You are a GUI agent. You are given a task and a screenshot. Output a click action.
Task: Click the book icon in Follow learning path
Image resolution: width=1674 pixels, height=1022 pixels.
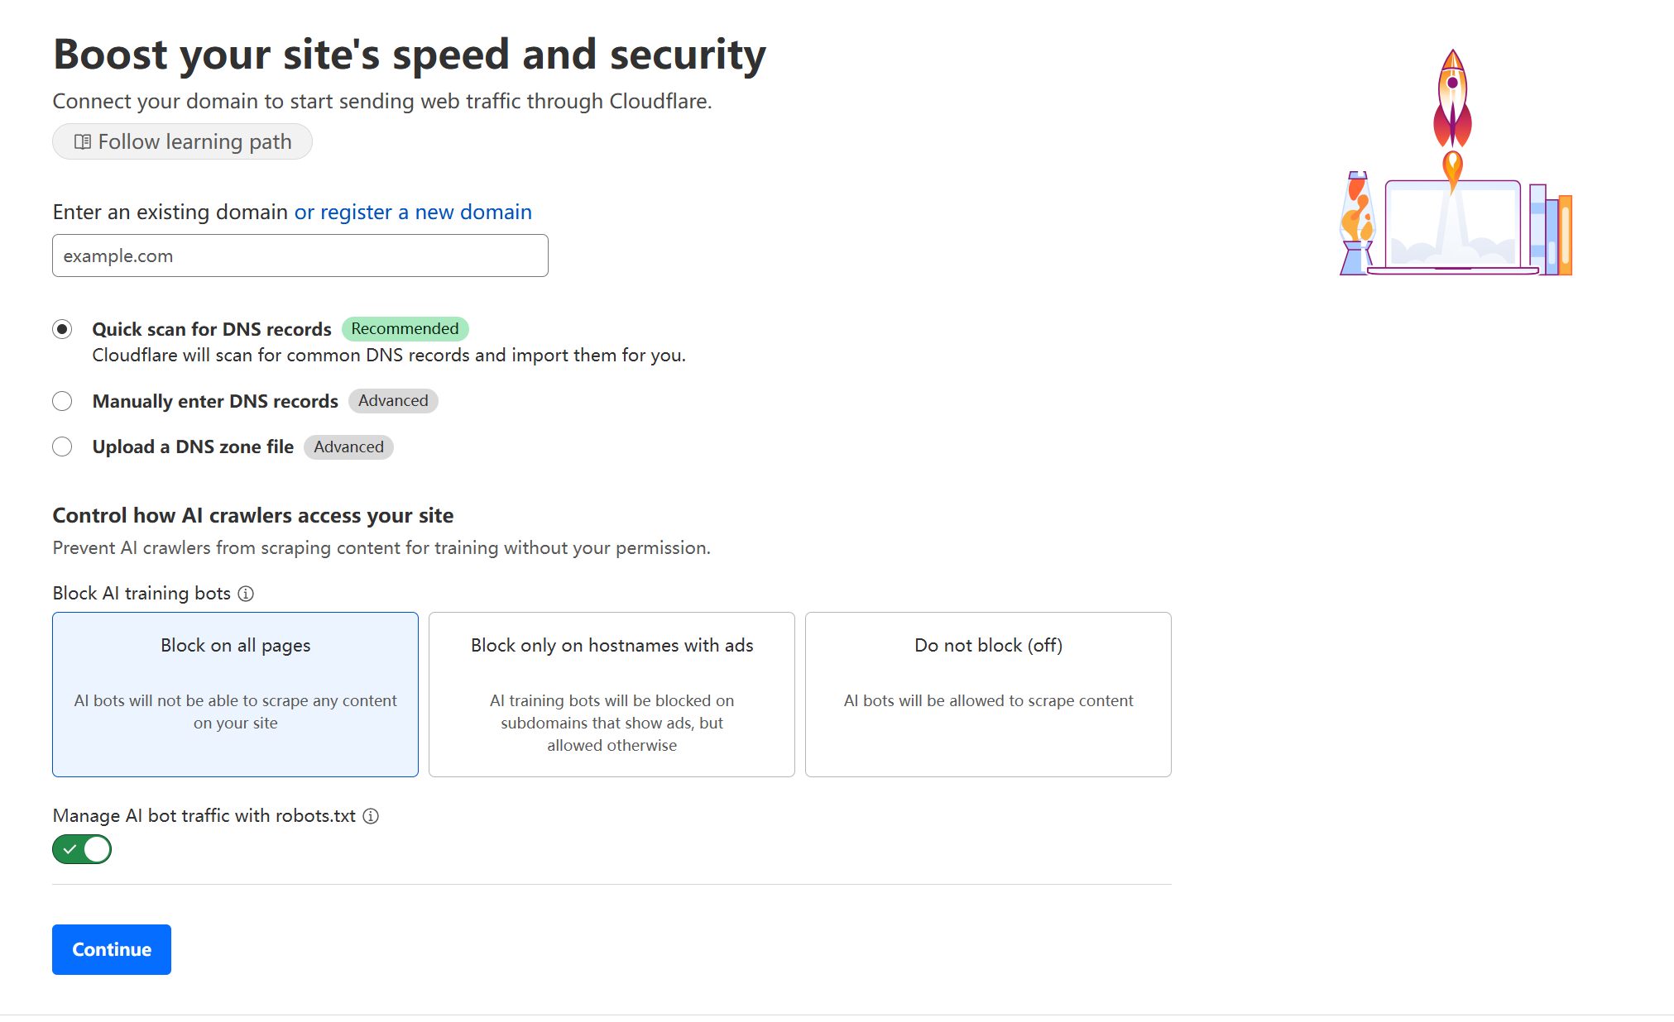(x=83, y=141)
